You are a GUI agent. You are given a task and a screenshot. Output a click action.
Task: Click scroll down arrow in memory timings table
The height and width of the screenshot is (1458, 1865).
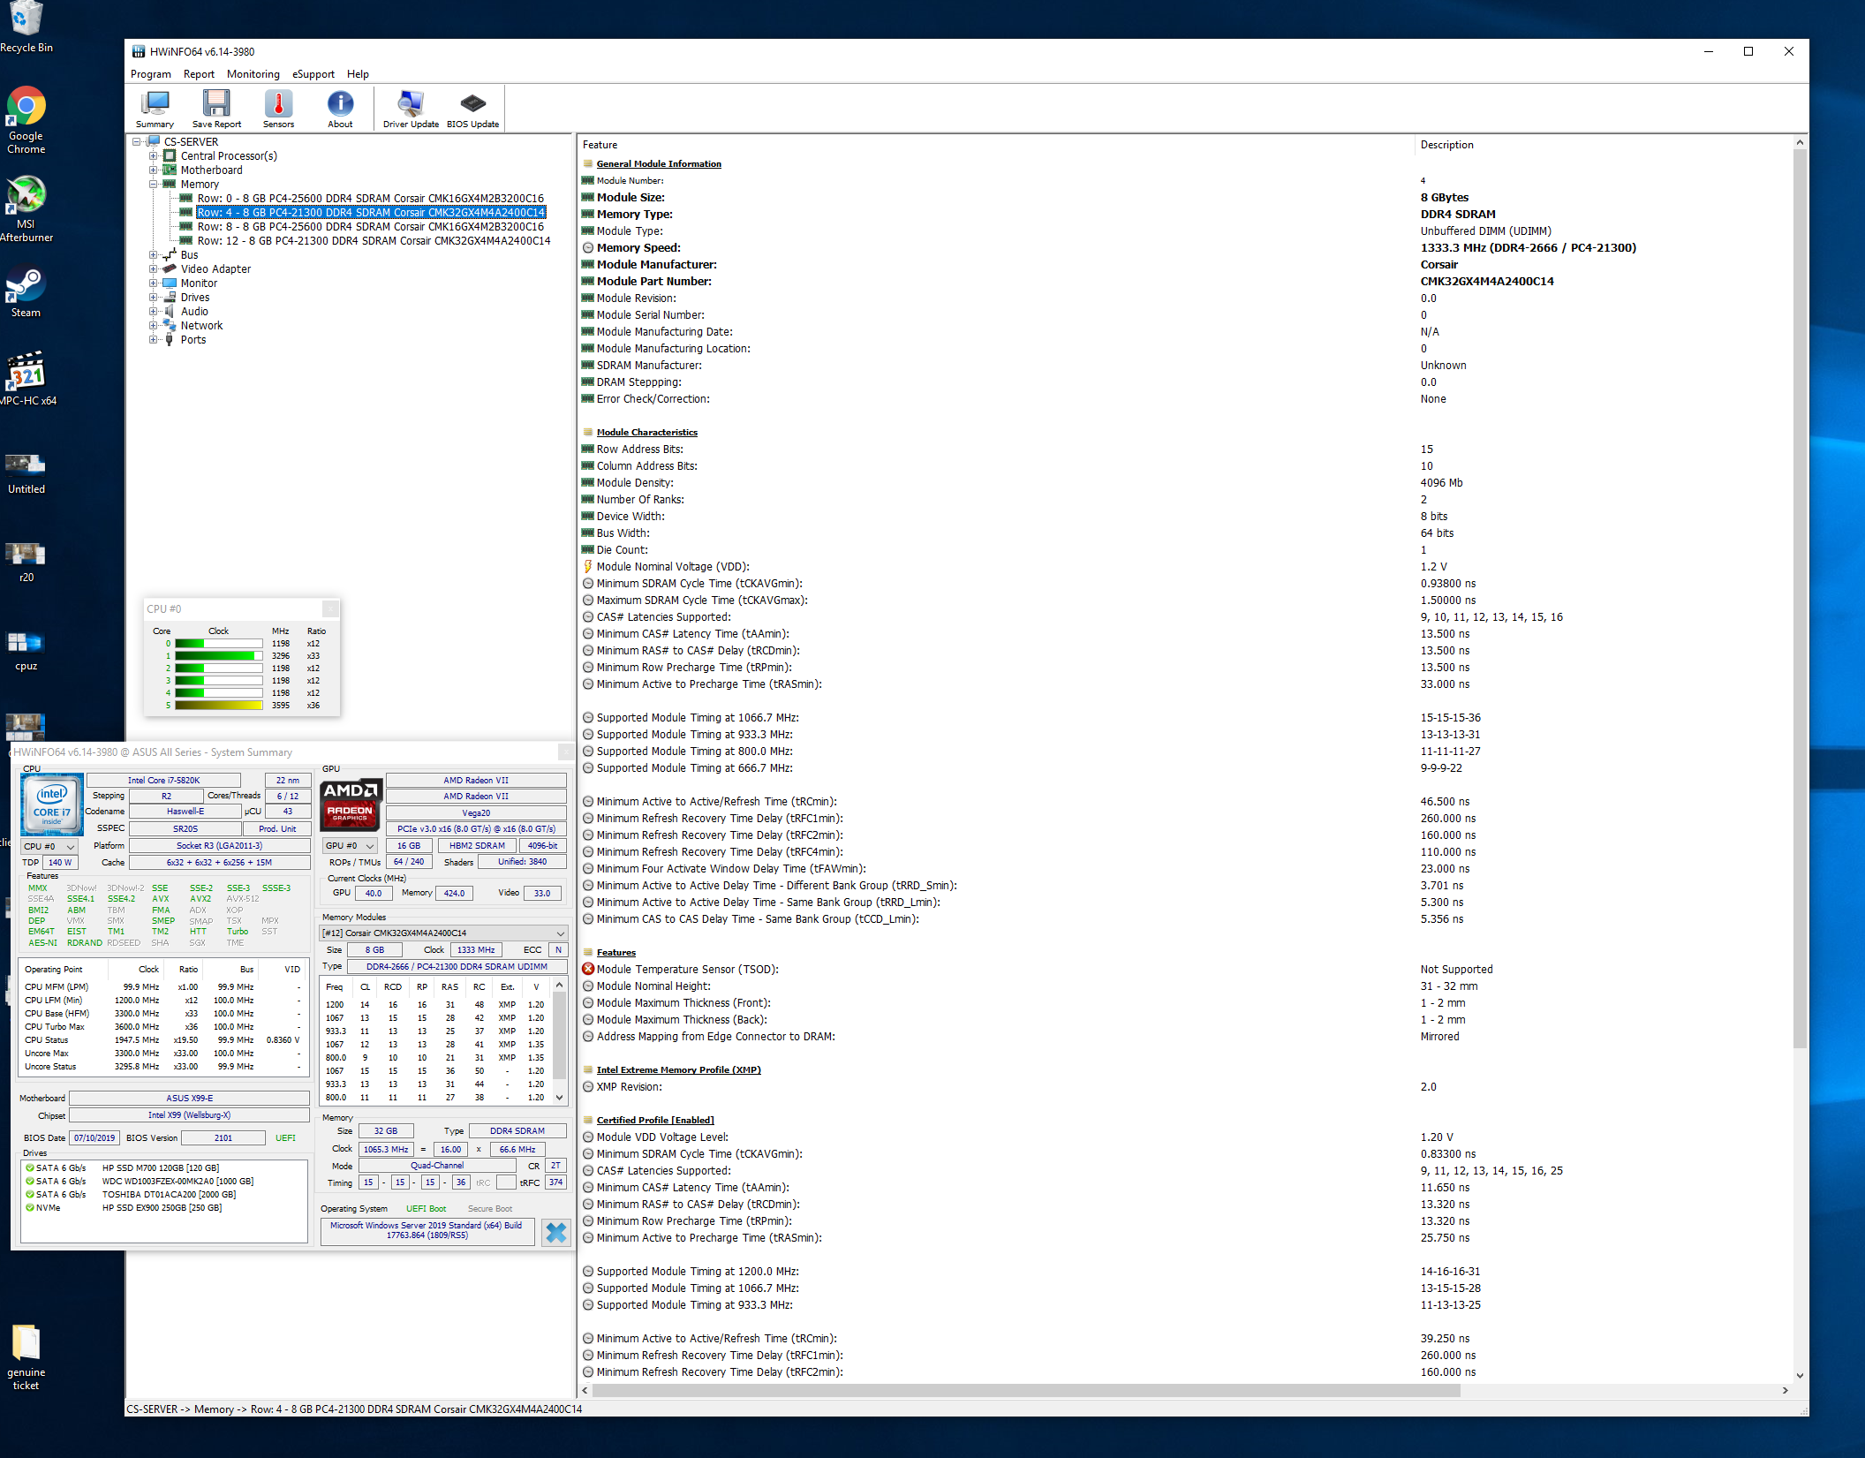pos(559,1098)
